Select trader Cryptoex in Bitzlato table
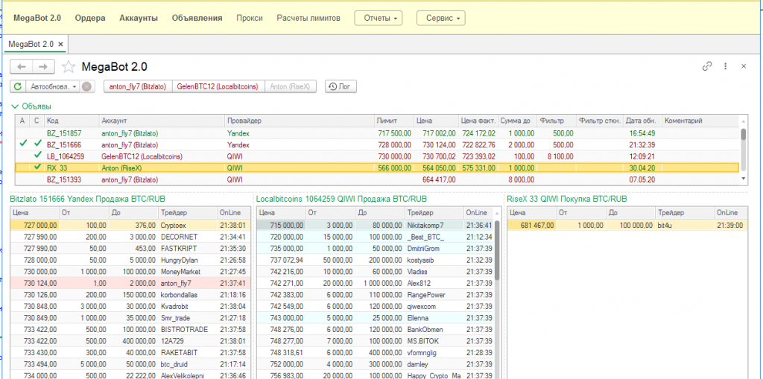The image size is (763, 379). point(130,226)
